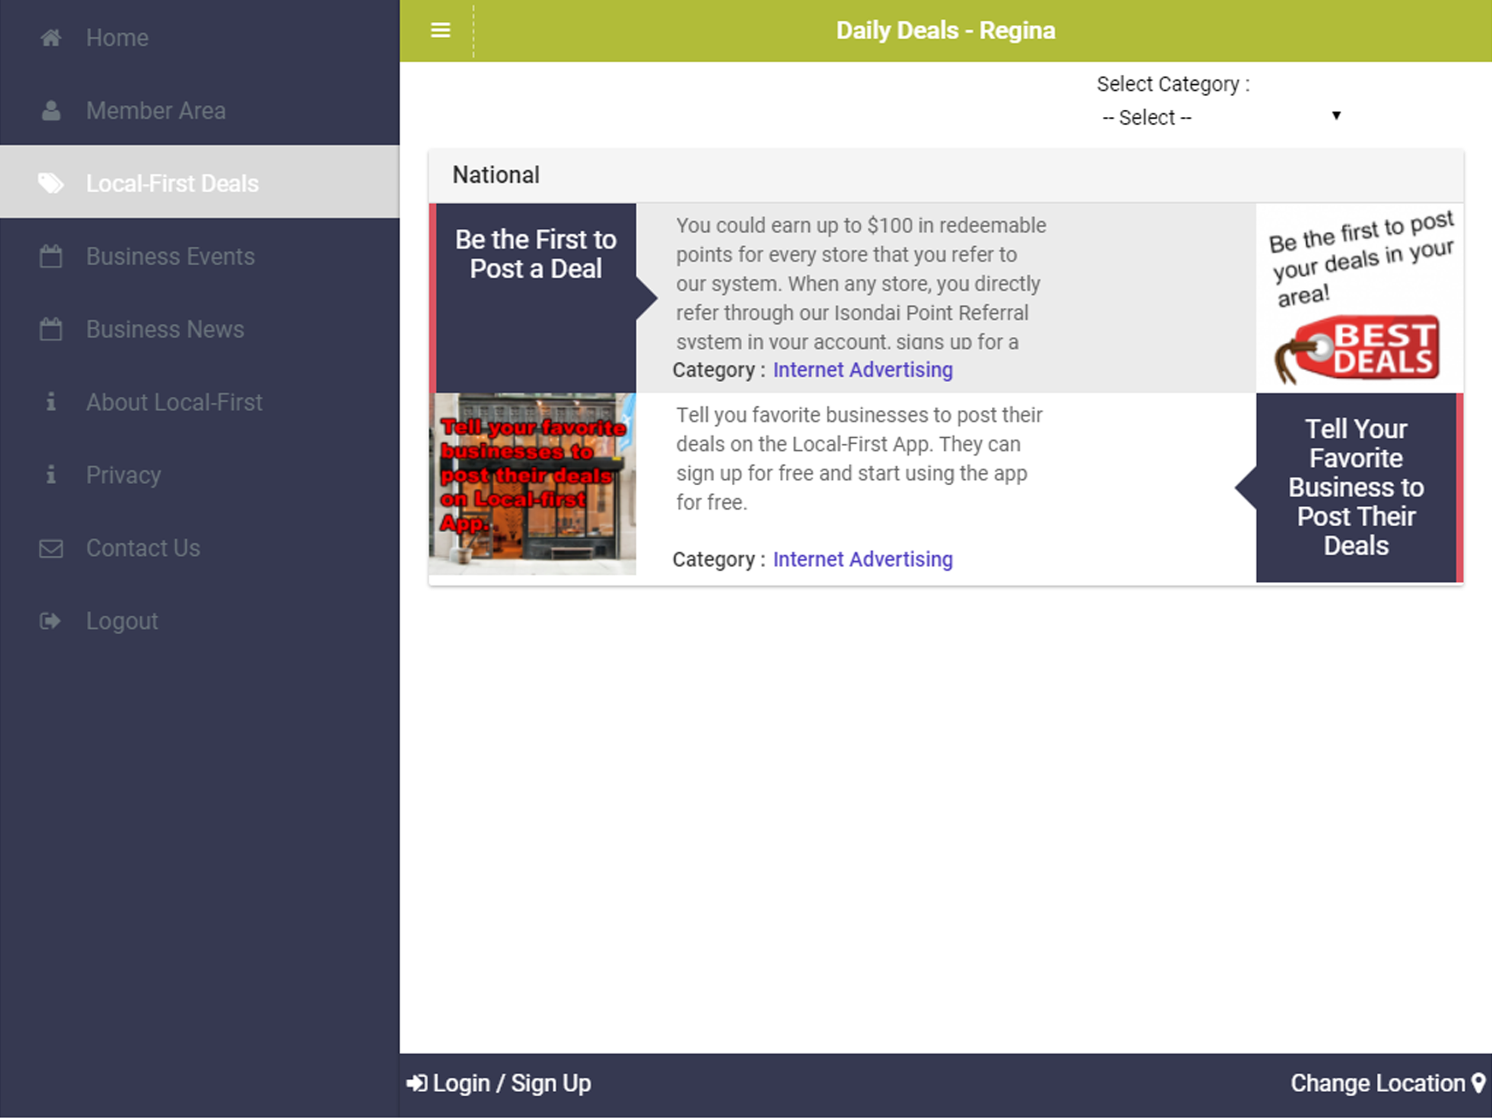Click the Member Area person icon

tap(51, 111)
